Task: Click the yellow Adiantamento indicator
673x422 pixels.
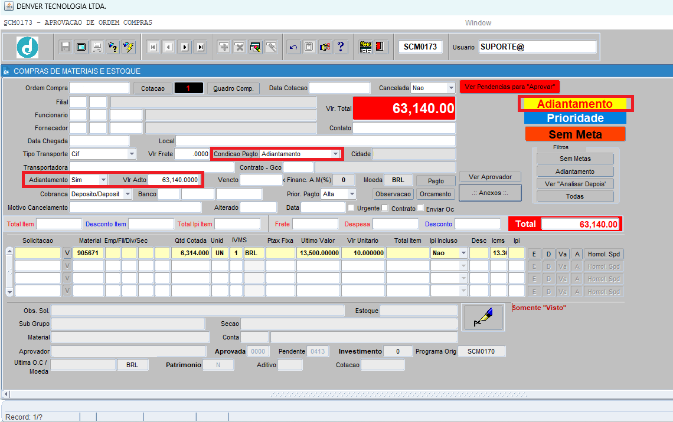Action: point(575,104)
